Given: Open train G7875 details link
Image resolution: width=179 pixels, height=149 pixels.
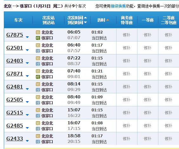Looking at the screenshot, I should [15, 35].
